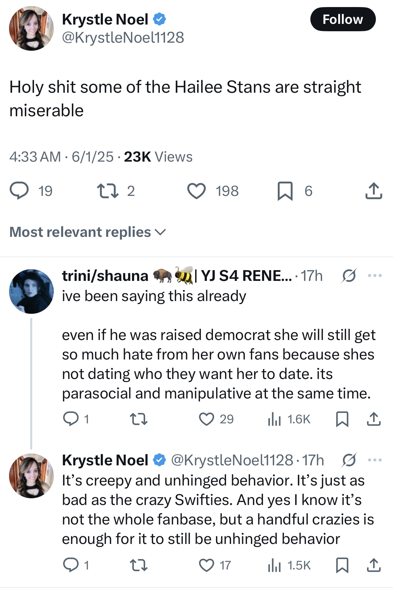
Task: Open Krystle Noel's top profile avatar
Action: coord(31,28)
